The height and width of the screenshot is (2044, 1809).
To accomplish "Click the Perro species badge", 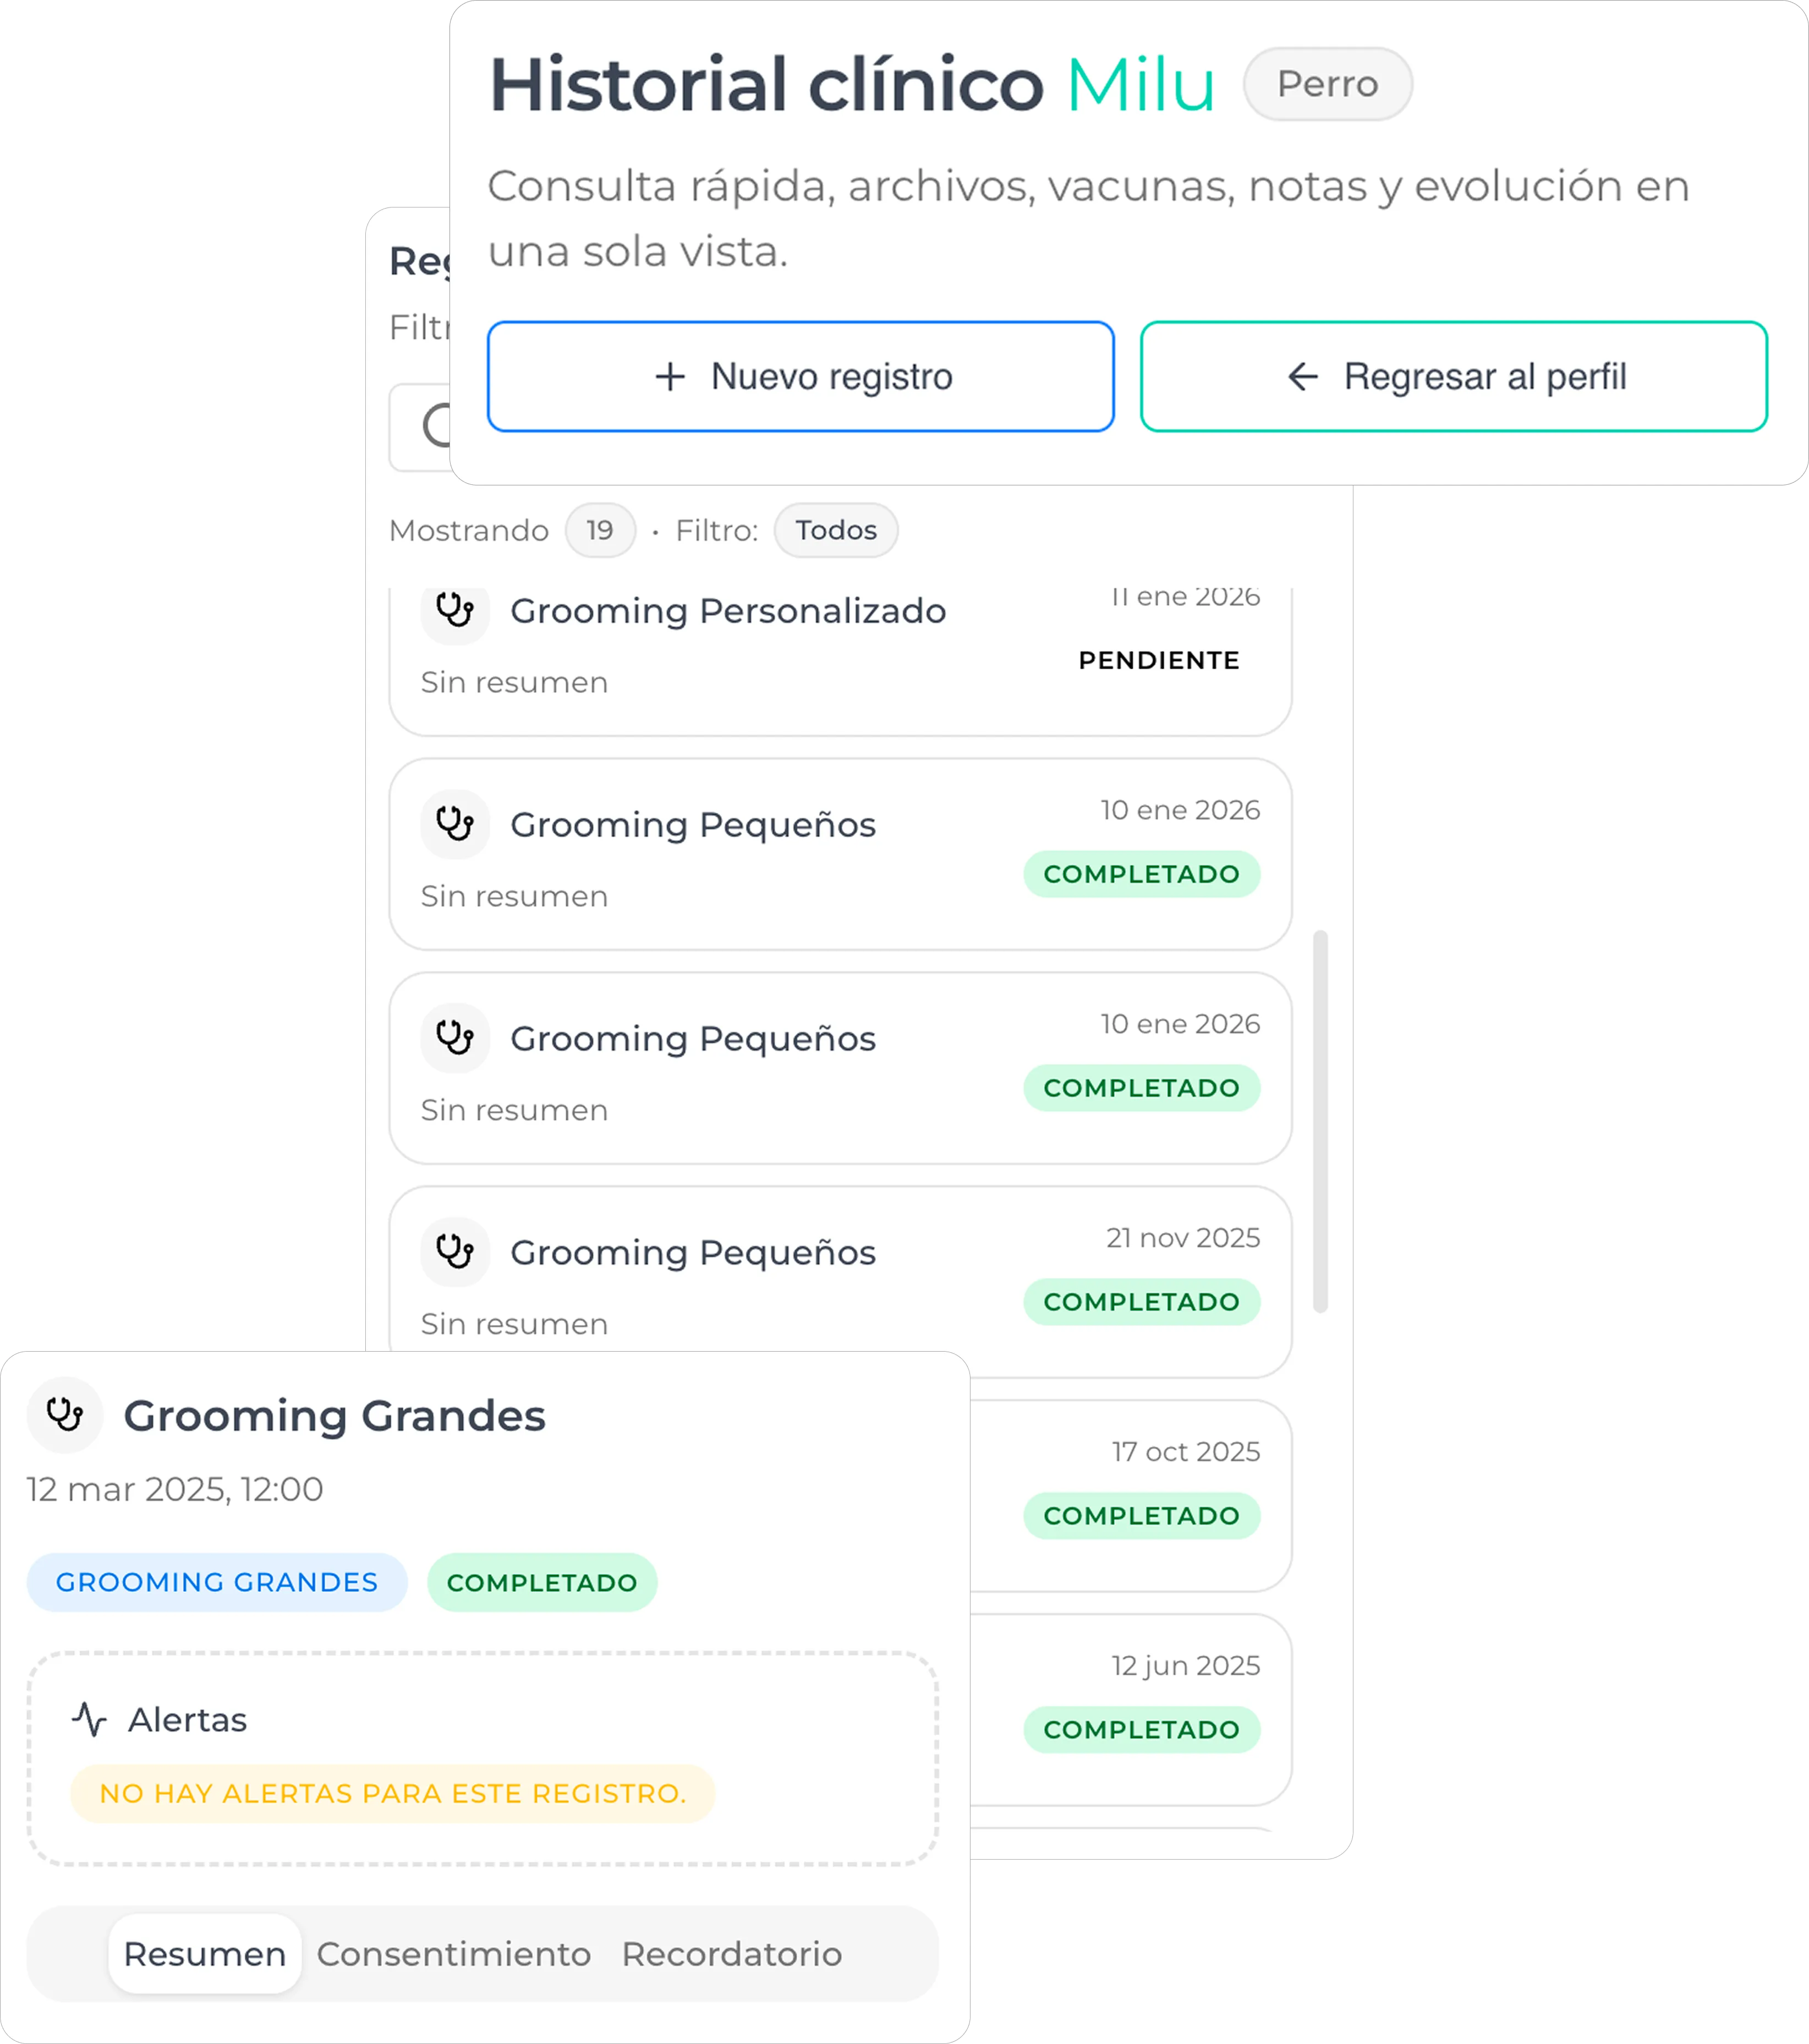I will pyautogui.click(x=1327, y=84).
